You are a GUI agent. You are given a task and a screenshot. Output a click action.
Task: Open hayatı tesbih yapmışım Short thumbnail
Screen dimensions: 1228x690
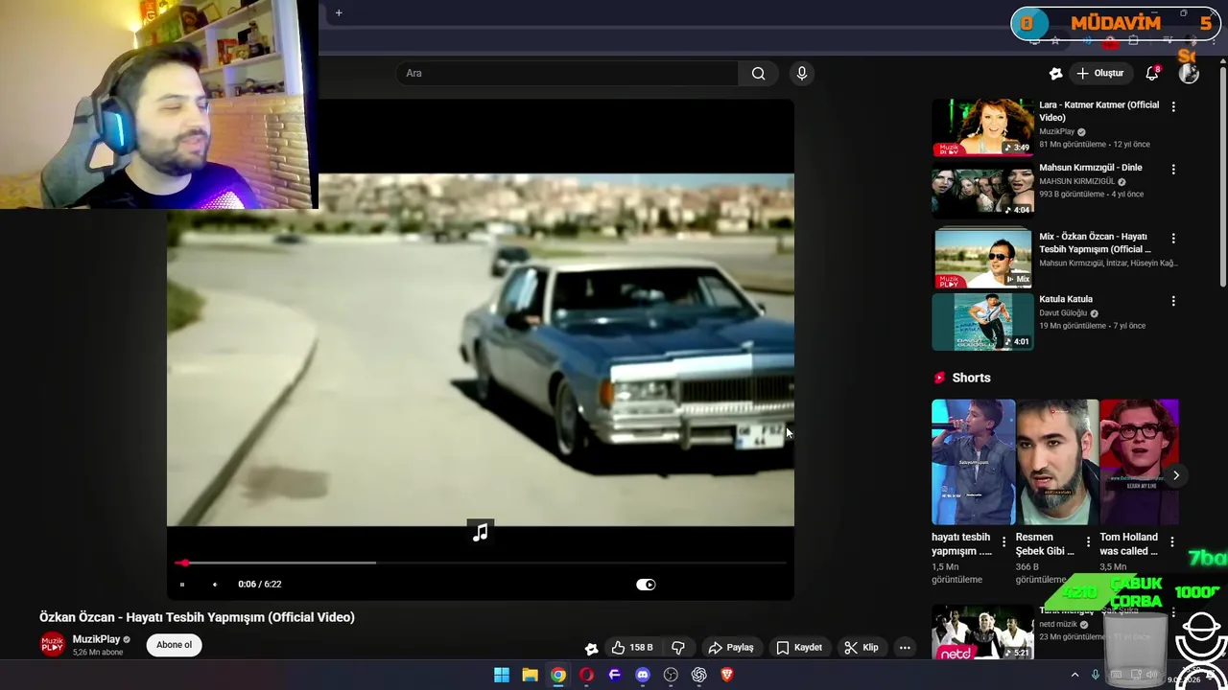coord(973,463)
